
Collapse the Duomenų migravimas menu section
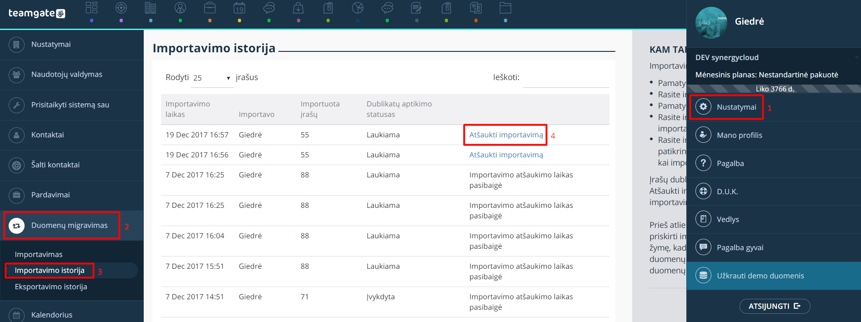pos(72,226)
